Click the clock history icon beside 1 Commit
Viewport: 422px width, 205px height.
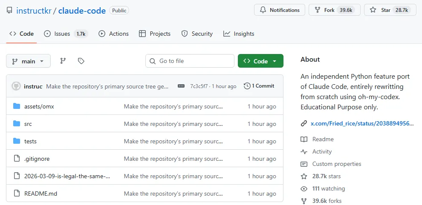[247, 86]
